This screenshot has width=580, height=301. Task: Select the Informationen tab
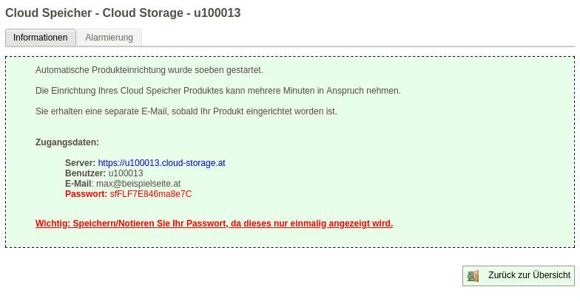click(41, 38)
